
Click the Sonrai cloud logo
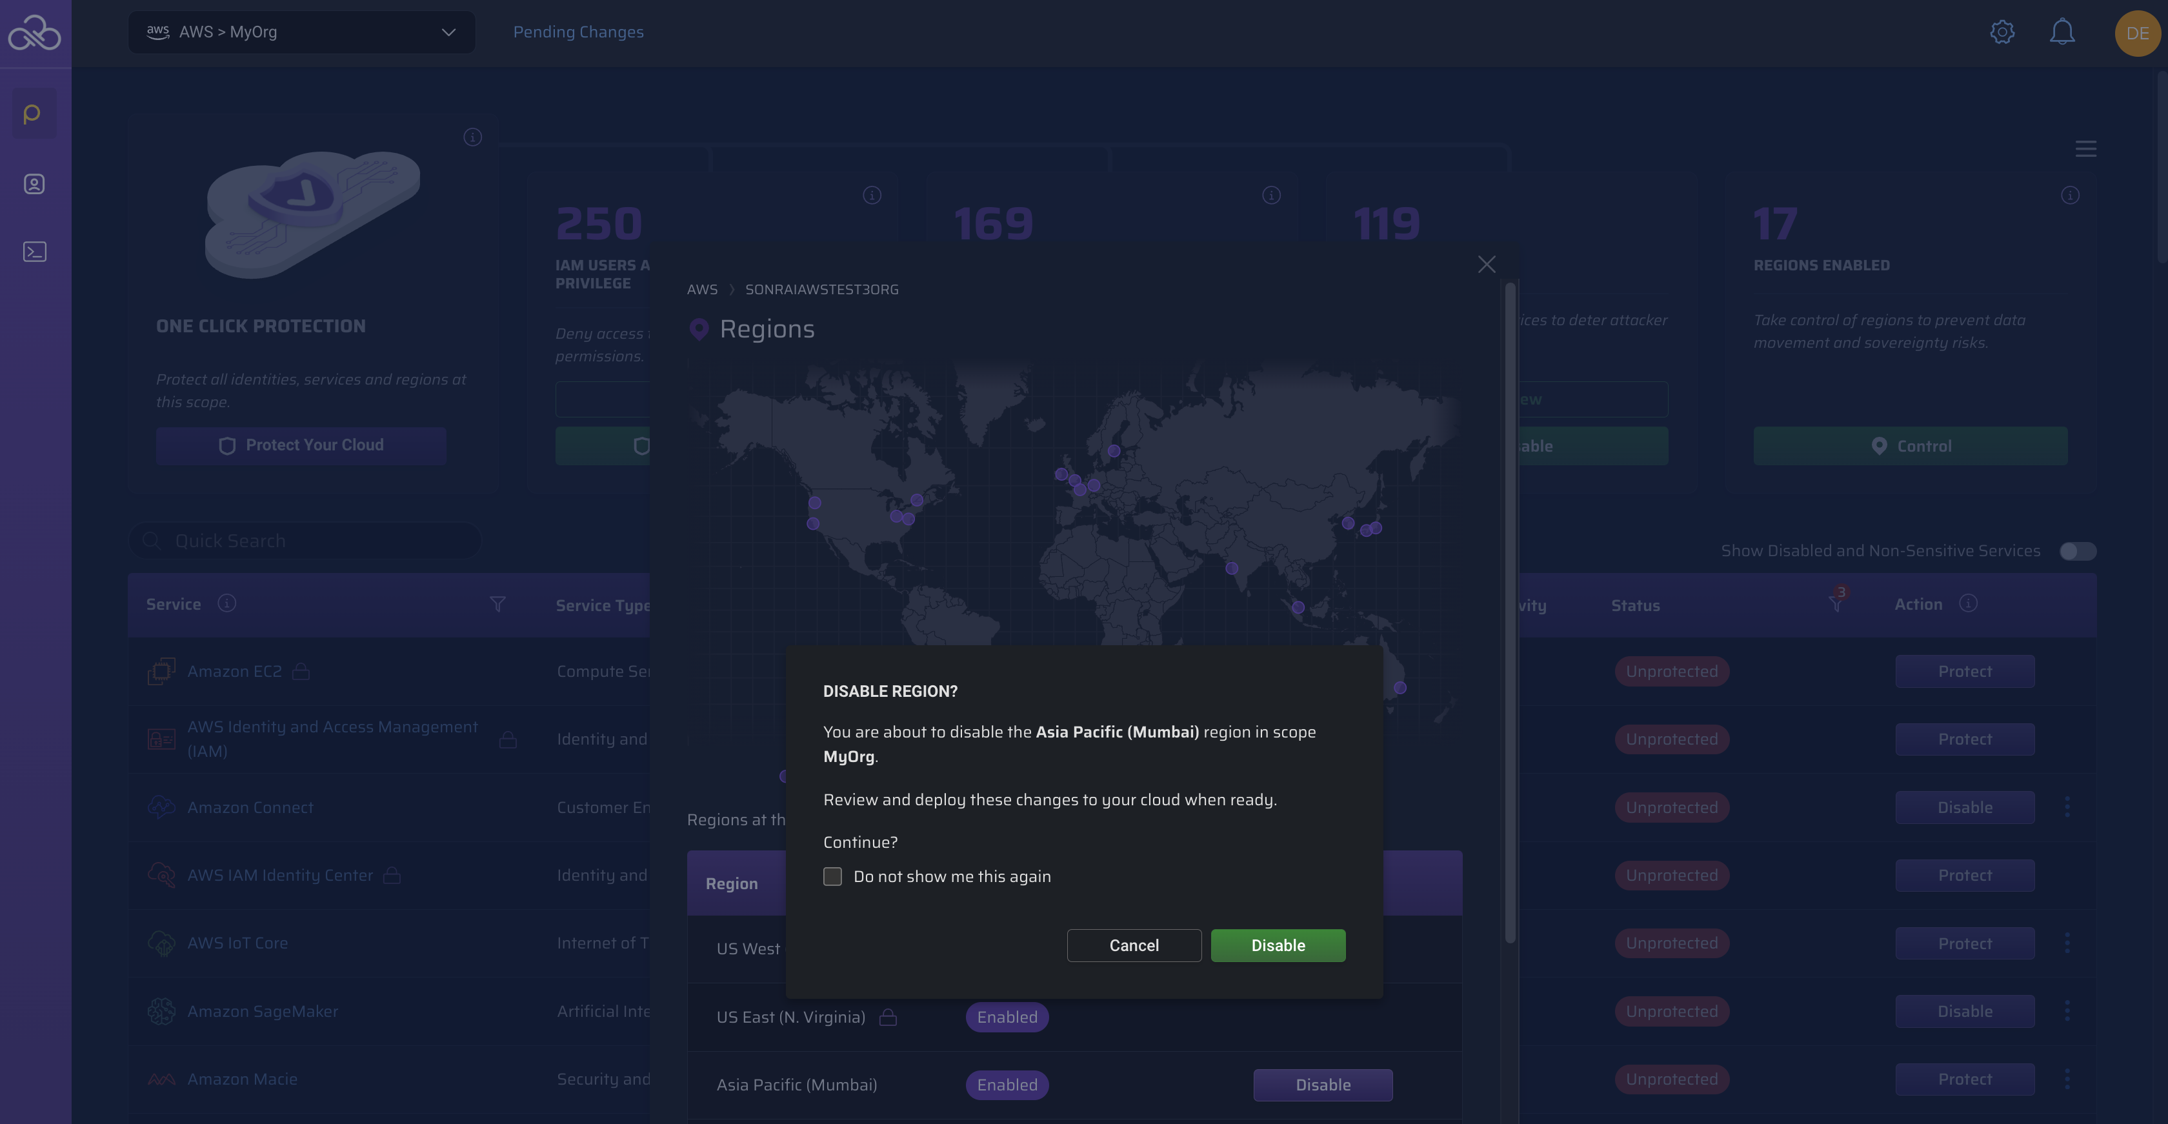(34, 33)
